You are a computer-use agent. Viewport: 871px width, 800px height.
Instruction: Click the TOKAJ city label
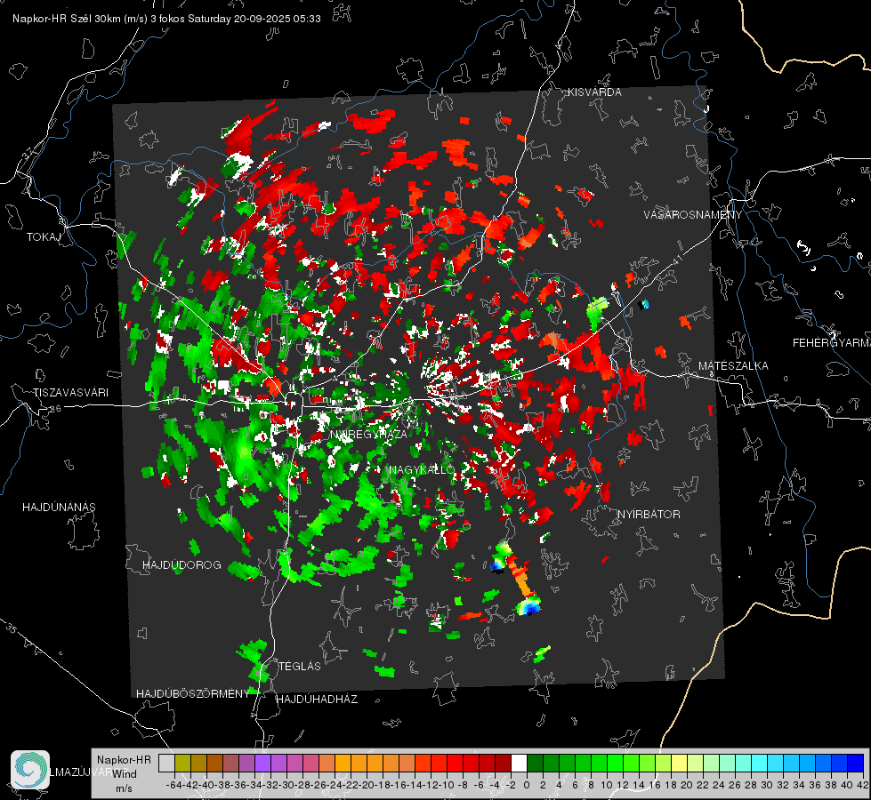coord(44,237)
